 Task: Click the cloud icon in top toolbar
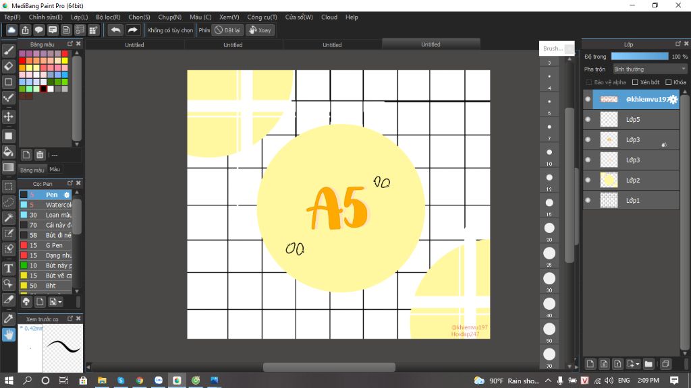(x=11, y=30)
